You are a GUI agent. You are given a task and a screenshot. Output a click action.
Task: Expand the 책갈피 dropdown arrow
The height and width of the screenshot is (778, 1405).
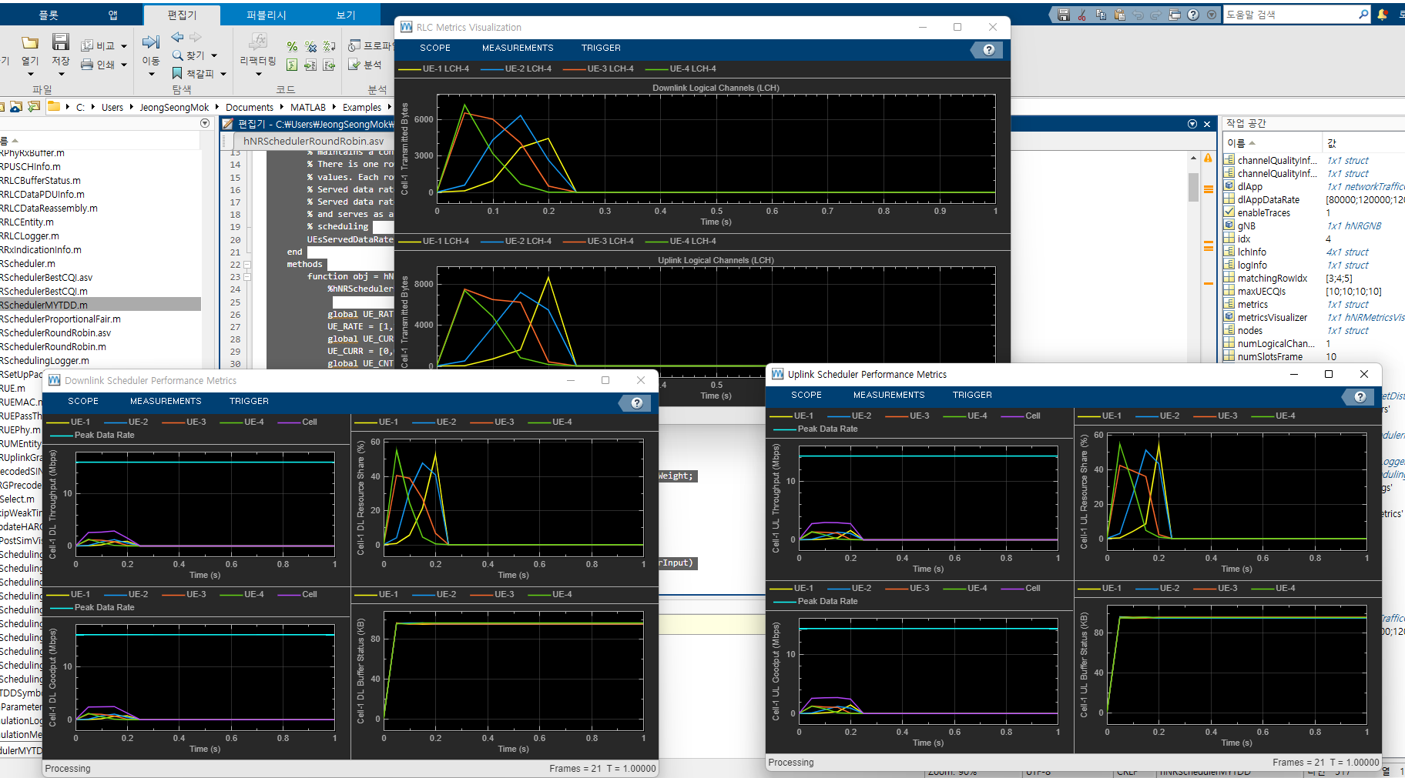223,74
